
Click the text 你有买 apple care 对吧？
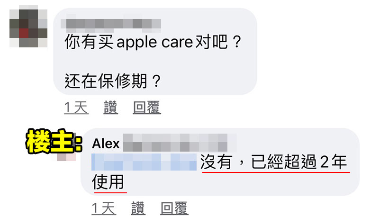(x=153, y=42)
